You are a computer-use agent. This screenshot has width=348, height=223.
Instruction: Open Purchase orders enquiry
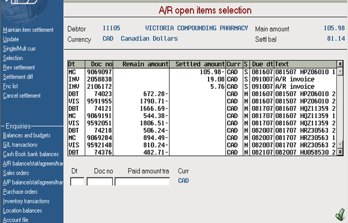pyautogui.click(x=20, y=192)
